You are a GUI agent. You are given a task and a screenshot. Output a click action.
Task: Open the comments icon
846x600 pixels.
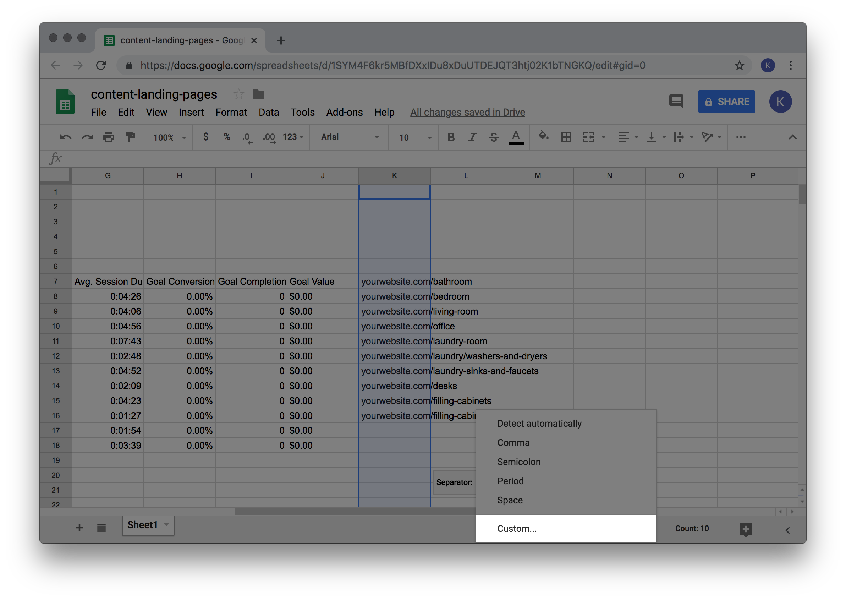676,101
